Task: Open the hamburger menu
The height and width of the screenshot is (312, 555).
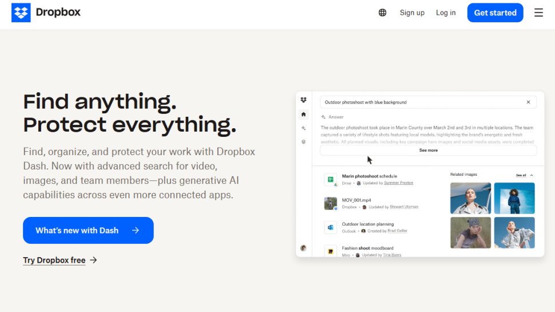Action: (538, 13)
